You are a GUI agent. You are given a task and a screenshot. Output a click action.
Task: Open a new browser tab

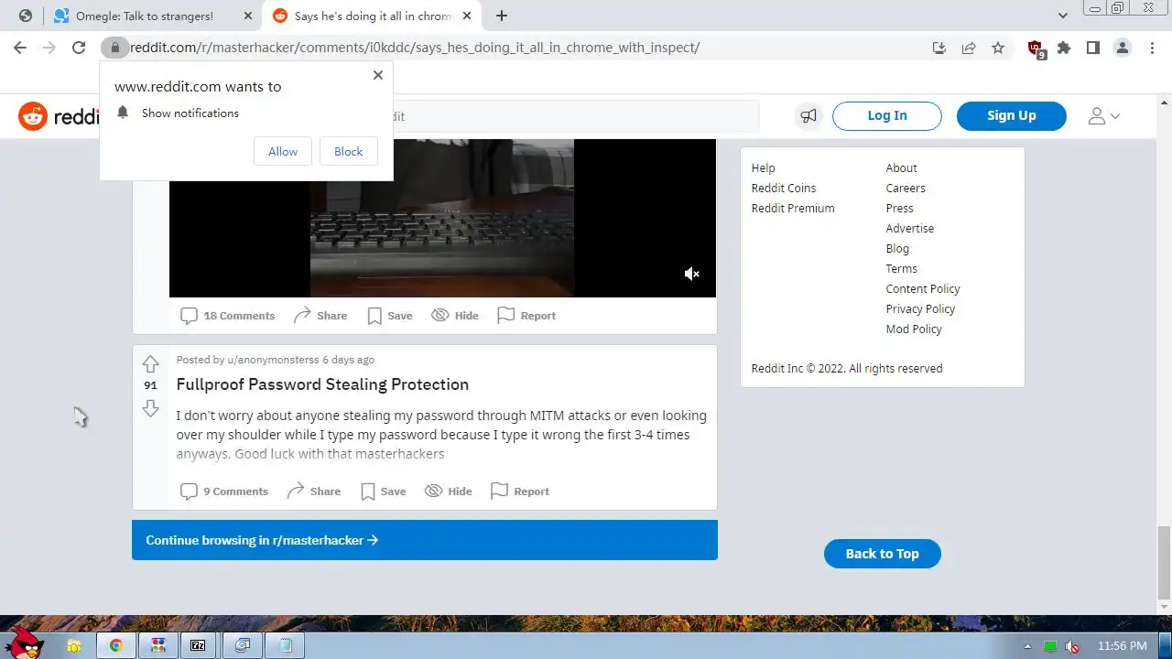click(502, 16)
